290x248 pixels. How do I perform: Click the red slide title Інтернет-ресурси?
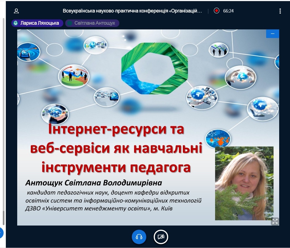click(x=117, y=130)
